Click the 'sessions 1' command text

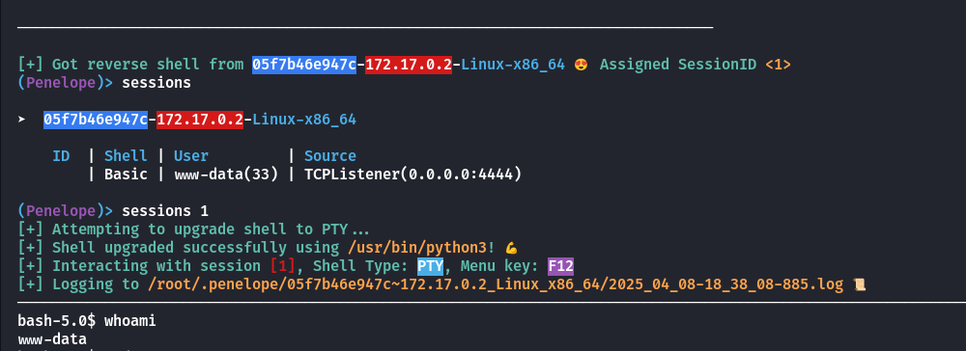165,211
